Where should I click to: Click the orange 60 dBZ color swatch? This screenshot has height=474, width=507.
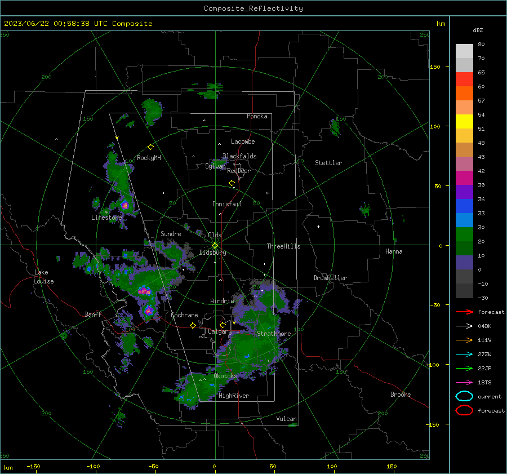[464, 94]
